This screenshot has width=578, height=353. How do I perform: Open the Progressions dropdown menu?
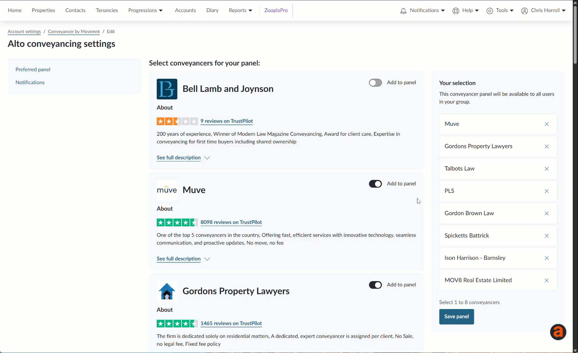point(145,10)
